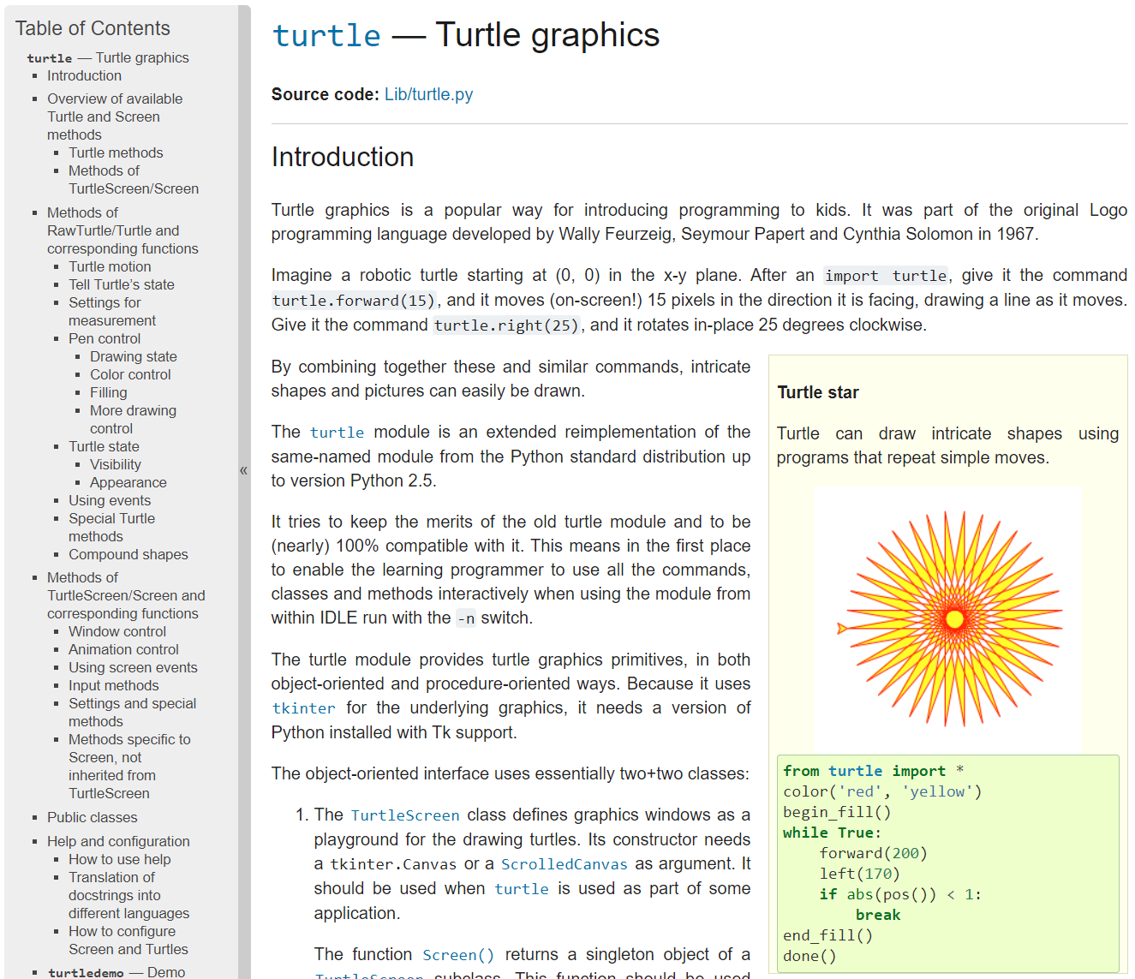1135x979 pixels.
Task: Jump to Compound shapes section
Action: coord(128,554)
